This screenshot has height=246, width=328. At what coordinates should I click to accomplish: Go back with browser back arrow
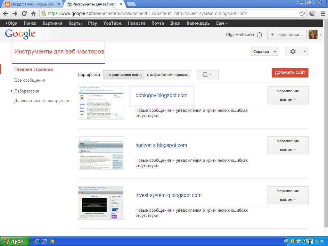click(6, 13)
